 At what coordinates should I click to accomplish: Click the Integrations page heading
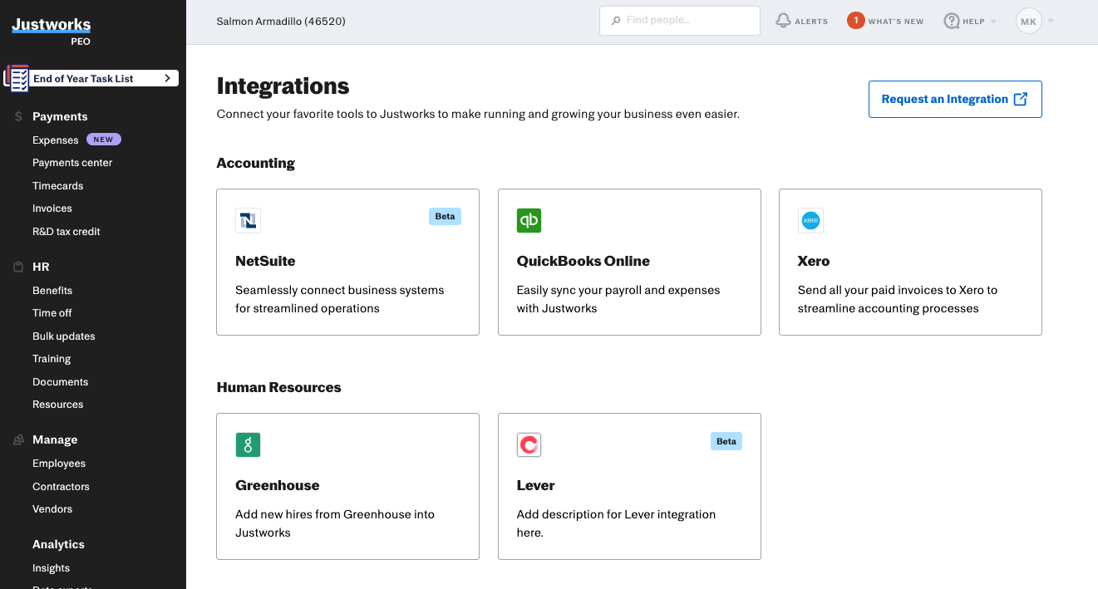pos(283,86)
